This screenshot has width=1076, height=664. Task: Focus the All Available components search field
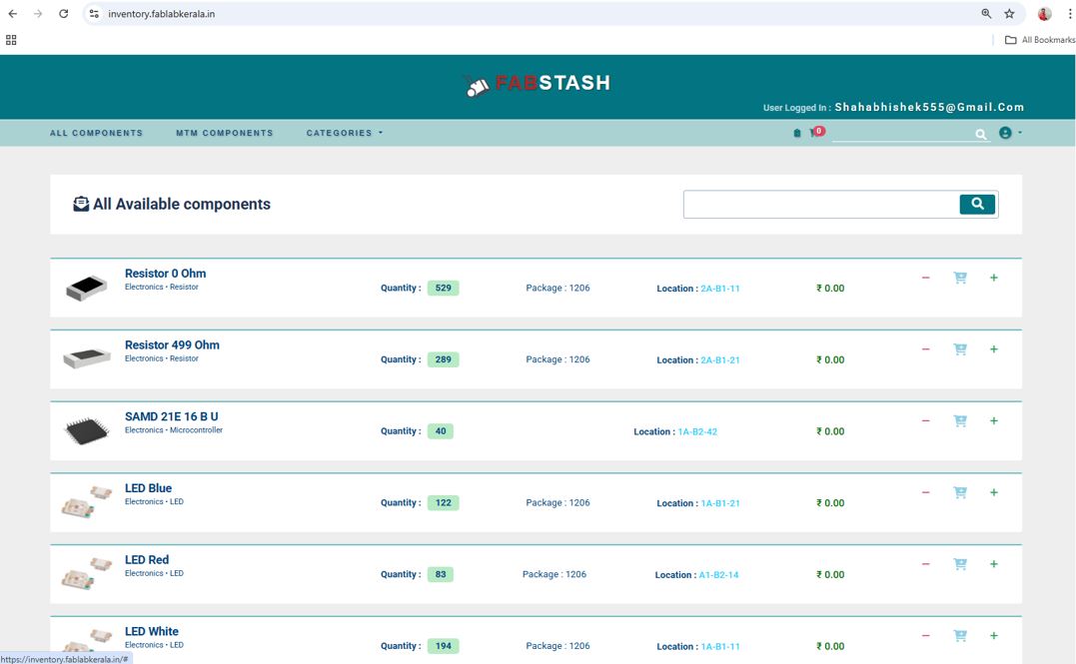point(821,205)
